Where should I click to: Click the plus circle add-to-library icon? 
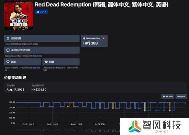[8, 50]
